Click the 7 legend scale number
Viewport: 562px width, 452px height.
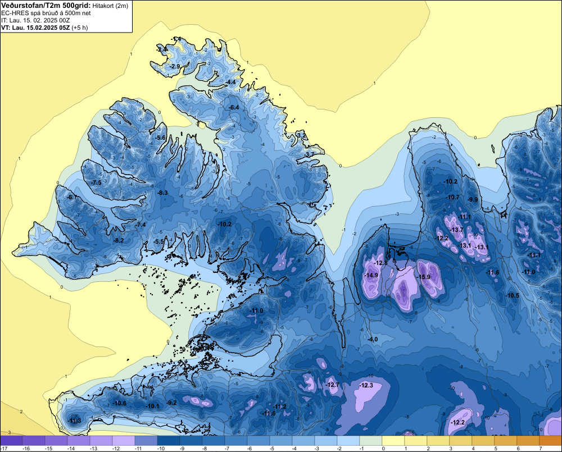click(541, 449)
